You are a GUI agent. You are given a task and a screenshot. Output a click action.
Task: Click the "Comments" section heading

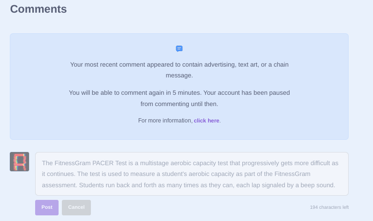coord(38,9)
